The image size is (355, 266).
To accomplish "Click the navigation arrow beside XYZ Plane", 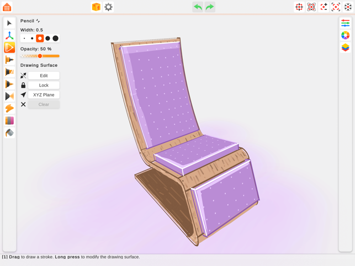I will tap(23, 95).
